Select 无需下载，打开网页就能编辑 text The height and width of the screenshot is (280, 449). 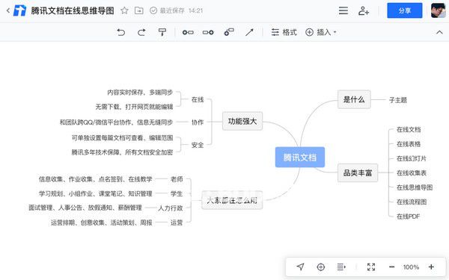point(134,107)
